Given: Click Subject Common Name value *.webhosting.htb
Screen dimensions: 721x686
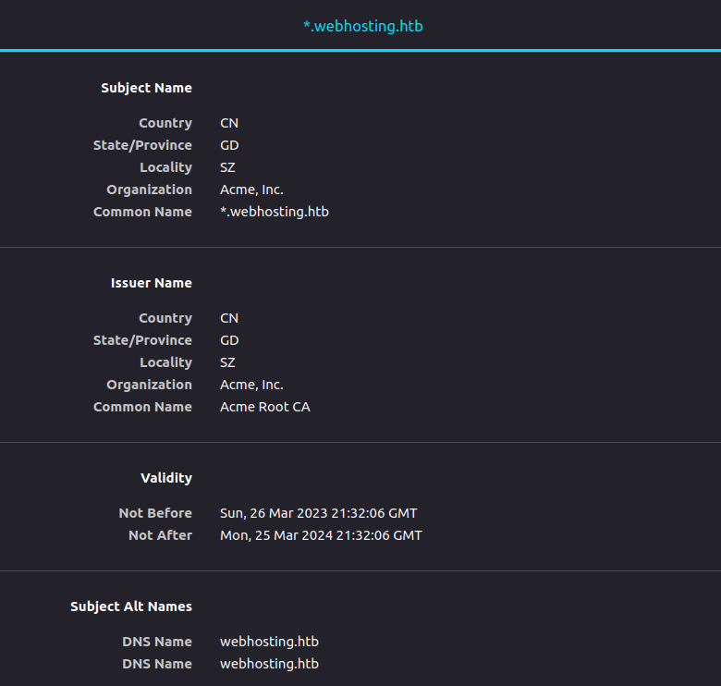Looking at the screenshot, I should [274, 212].
